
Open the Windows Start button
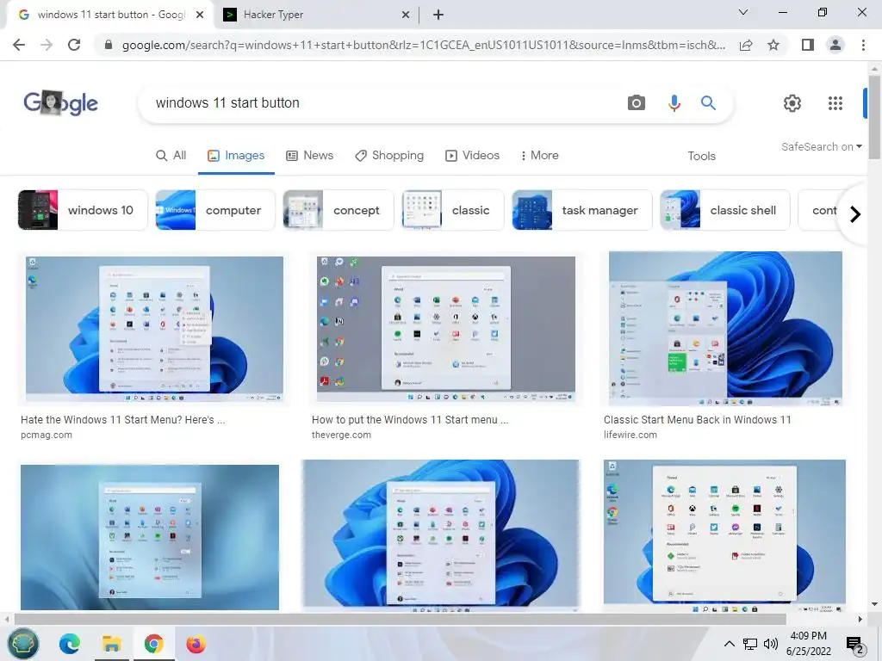22,644
